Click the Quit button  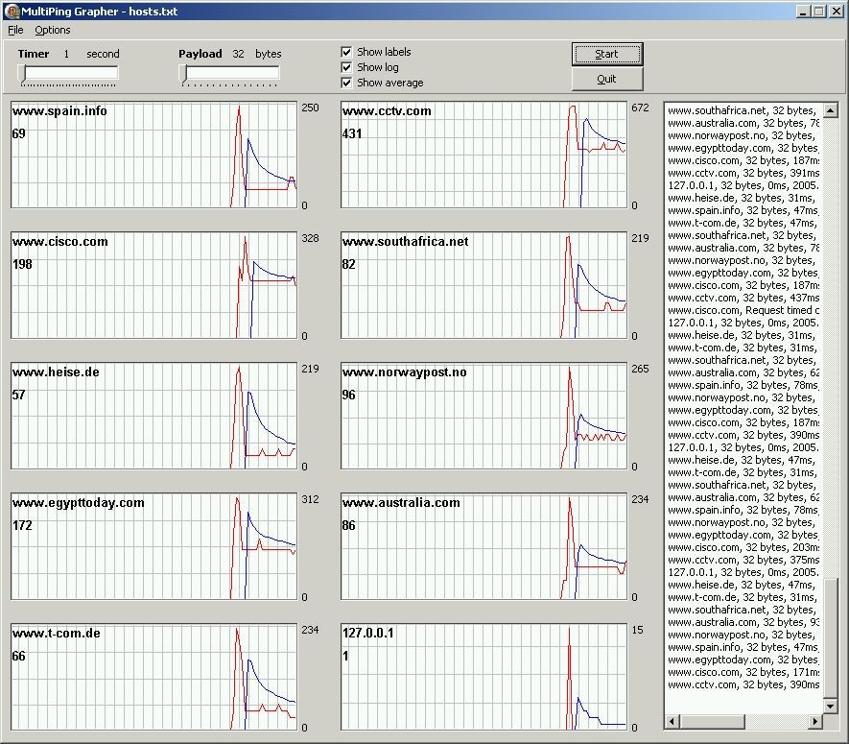[x=607, y=79]
